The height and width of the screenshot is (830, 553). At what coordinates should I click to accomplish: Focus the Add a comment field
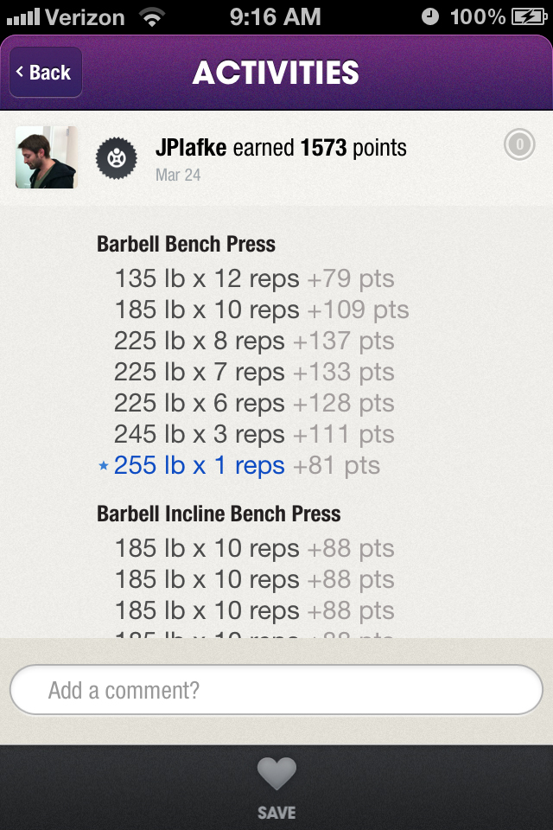276,690
